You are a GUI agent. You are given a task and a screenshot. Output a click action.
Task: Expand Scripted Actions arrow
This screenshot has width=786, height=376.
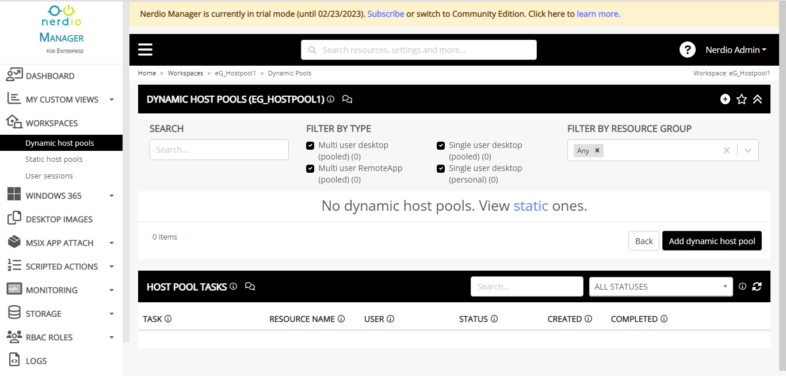click(x=112, y=267)
